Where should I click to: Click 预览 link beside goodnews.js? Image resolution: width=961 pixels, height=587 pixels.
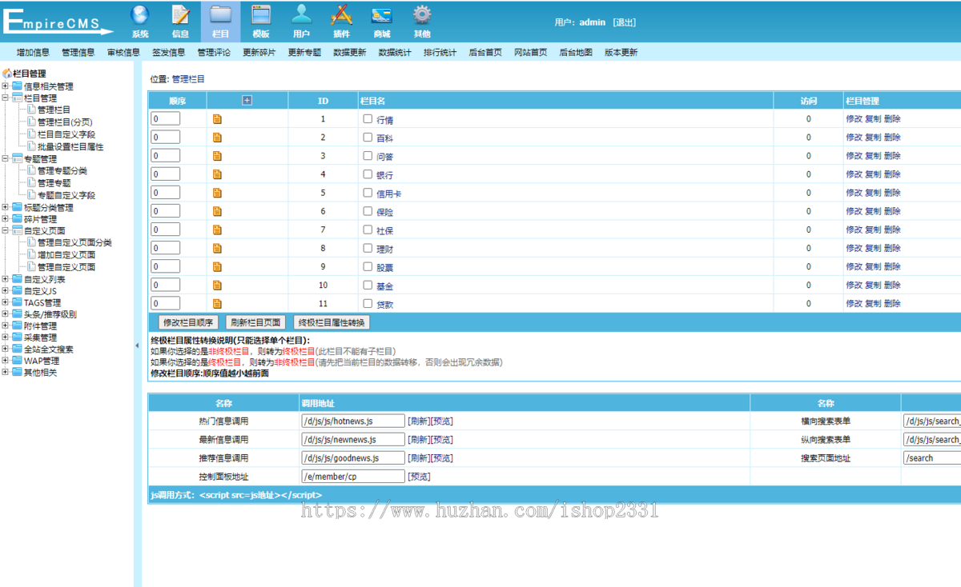pos(442,458)
